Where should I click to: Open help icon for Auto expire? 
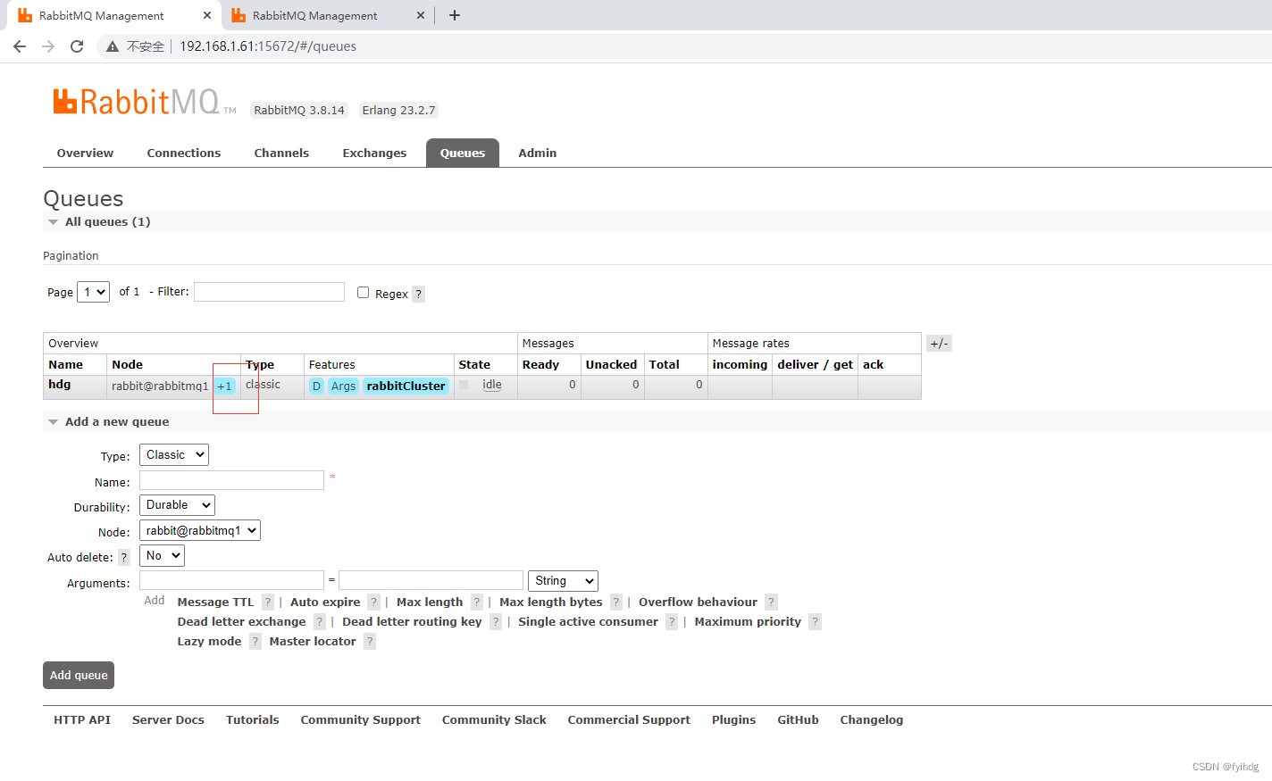[373, 602]
